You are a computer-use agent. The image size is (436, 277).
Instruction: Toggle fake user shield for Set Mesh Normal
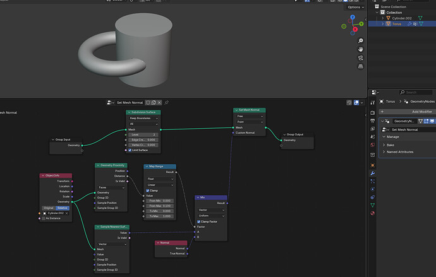[148, 103]
